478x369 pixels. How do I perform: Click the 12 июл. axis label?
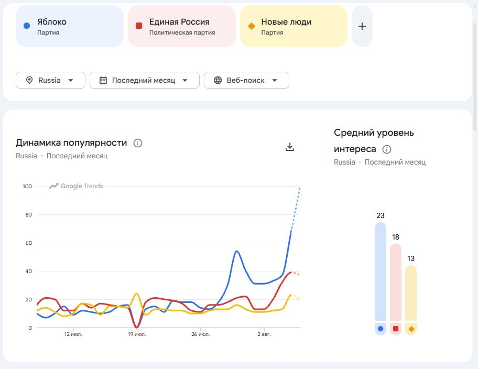pyautogui.click(x=73, y=334)
